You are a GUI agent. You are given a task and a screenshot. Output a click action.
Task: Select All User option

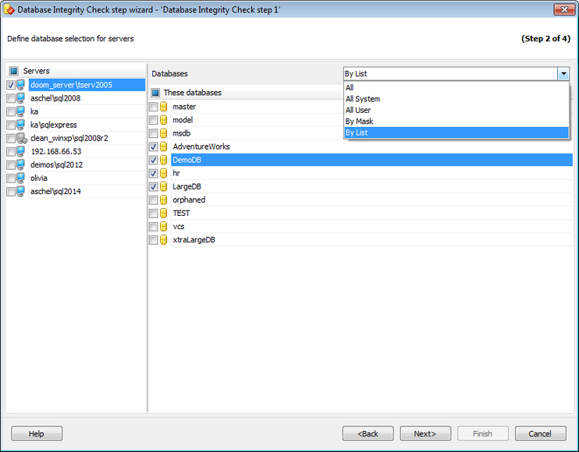456,110
